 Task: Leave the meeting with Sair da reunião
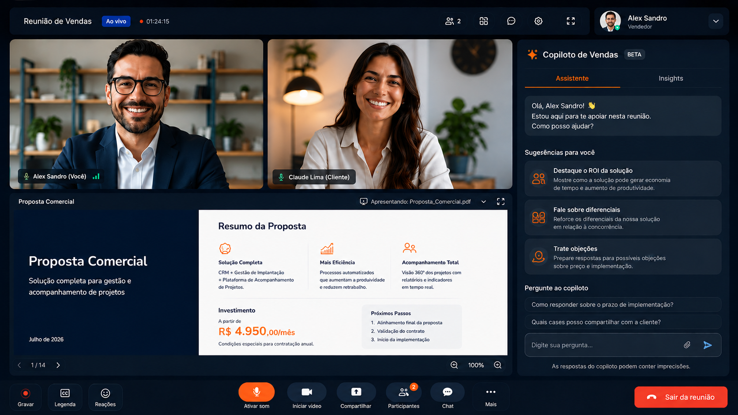(x=681, y=397)
